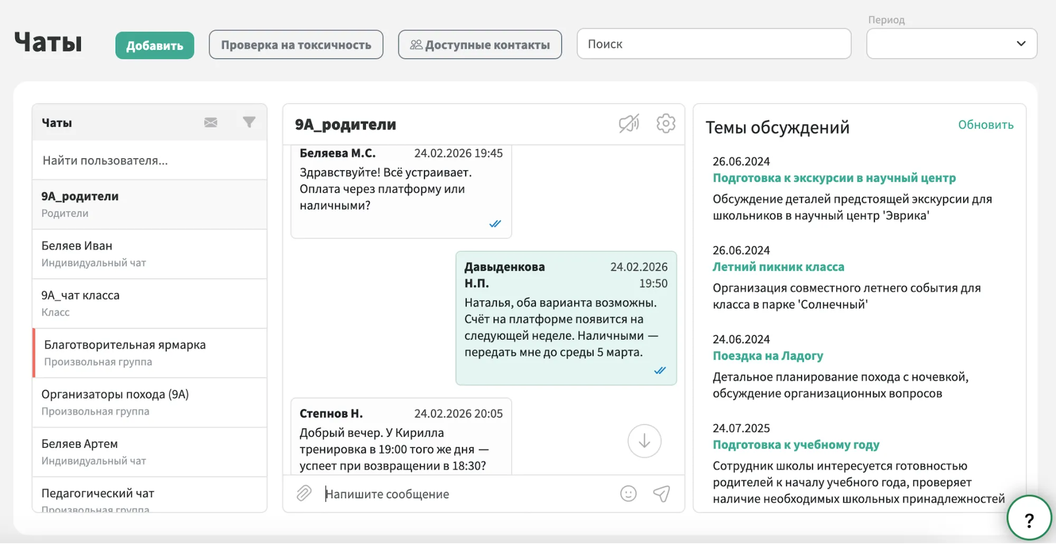Click sender name Беляева М.С.
Viewport: 1056px width, 552px height.
tap(337, 153)
